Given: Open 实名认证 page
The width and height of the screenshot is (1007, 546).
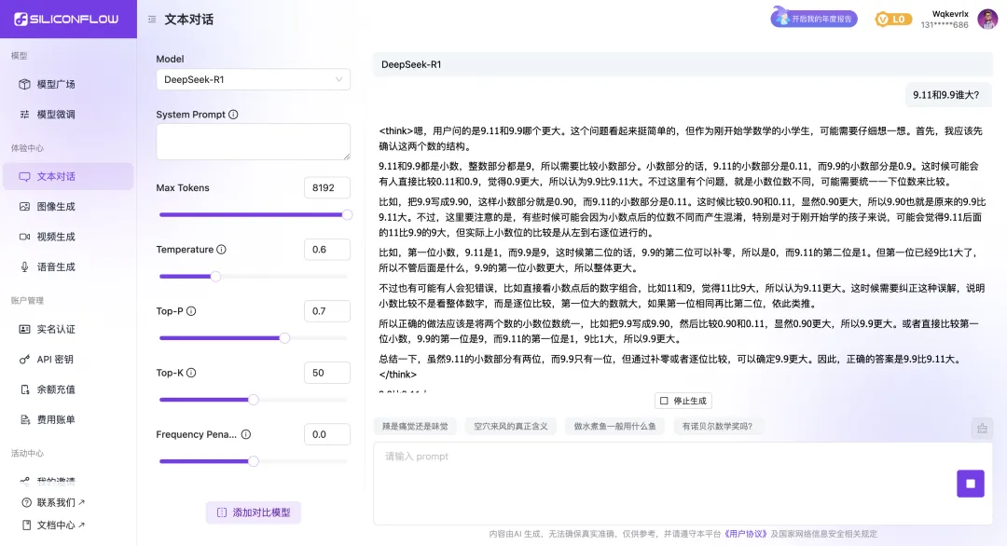Looking at the screenshot, I should (68, 329).
